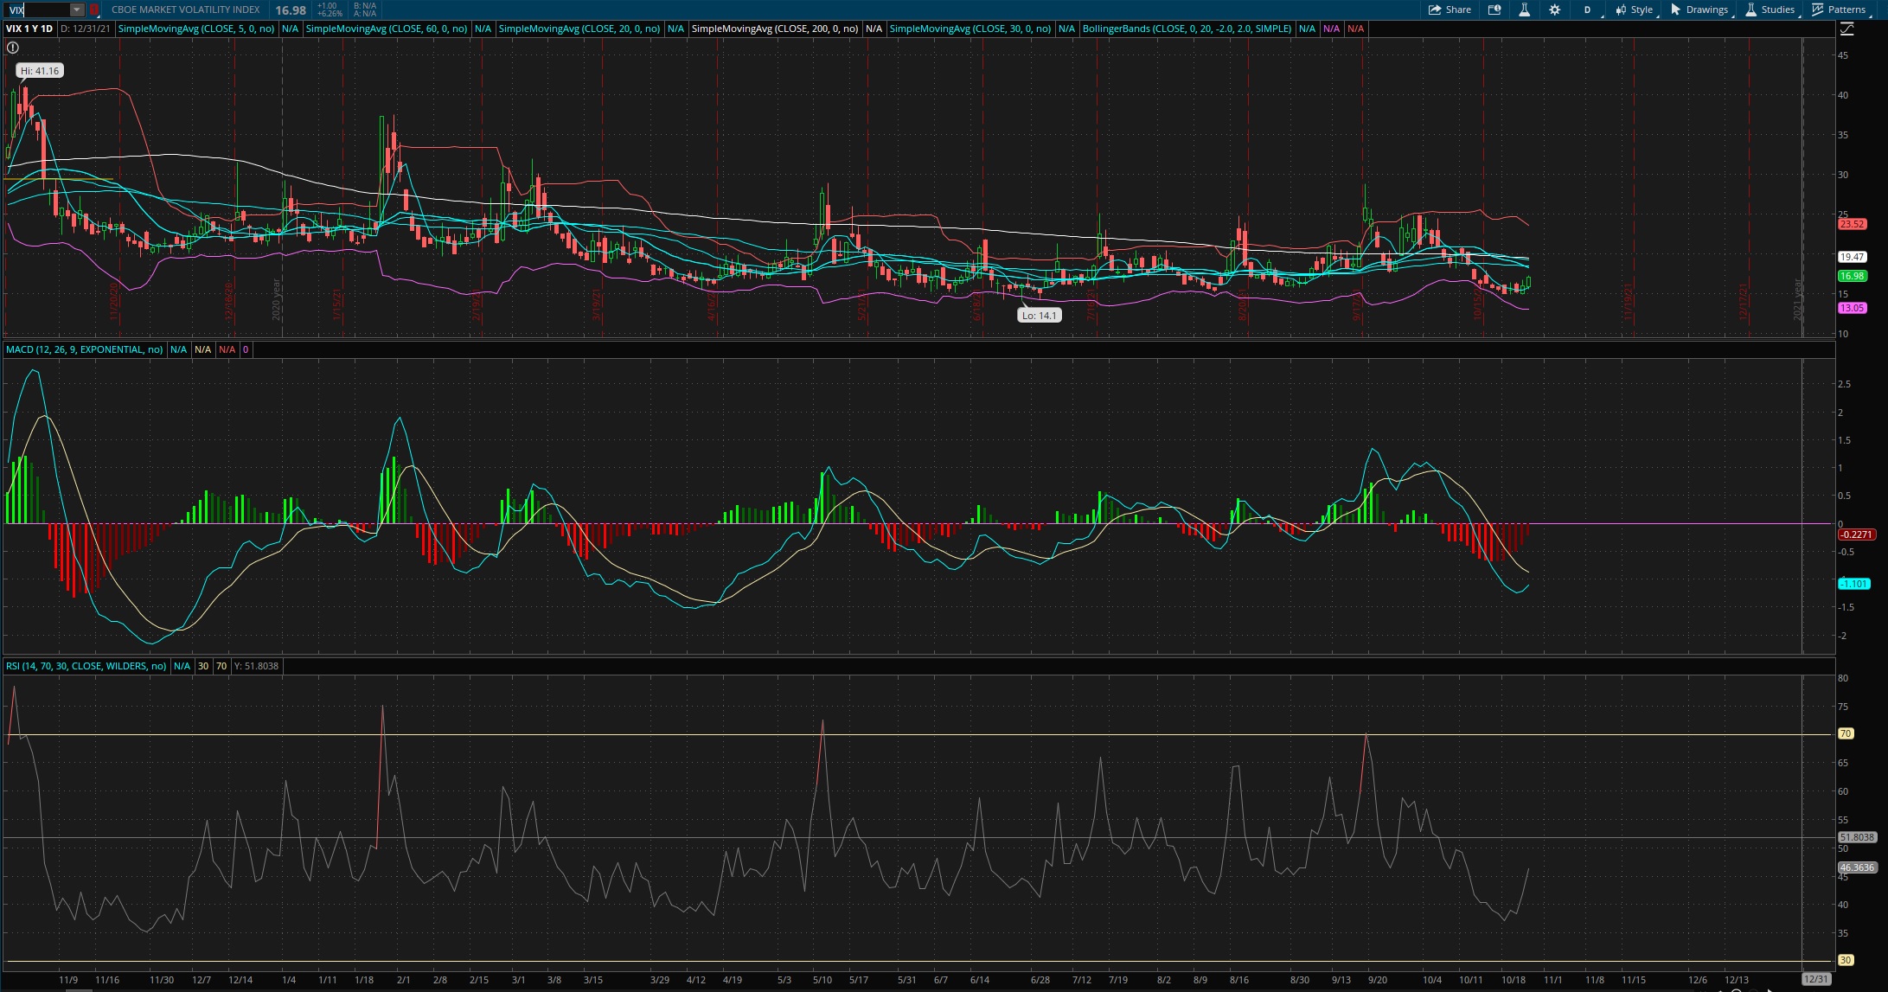The image size is (1888, 992).
Task: Click the RSI 30 parameter value in header
Action: tap(202, 666)
